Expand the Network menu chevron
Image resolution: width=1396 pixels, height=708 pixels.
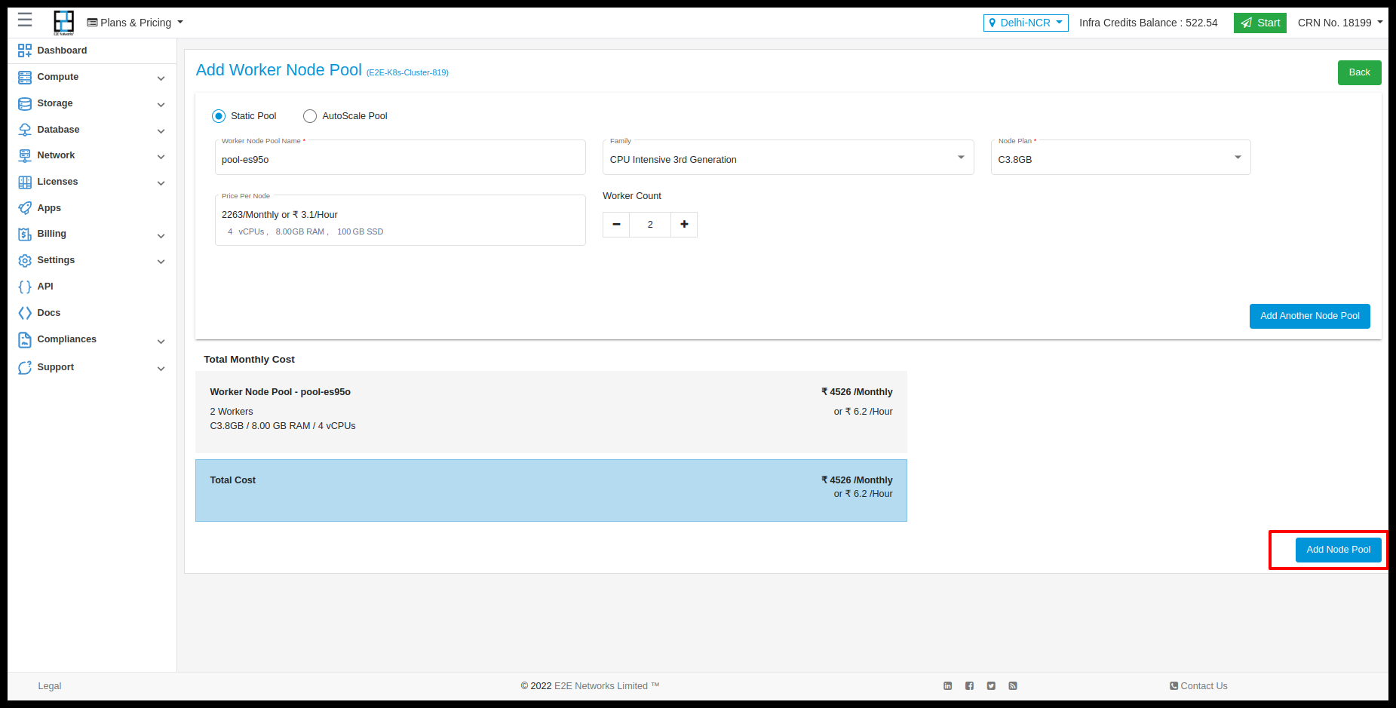coord(161,157)
